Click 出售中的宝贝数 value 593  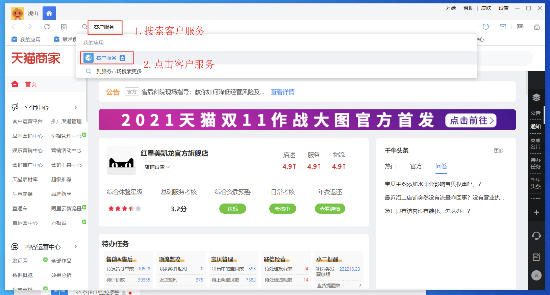(252, 269)
